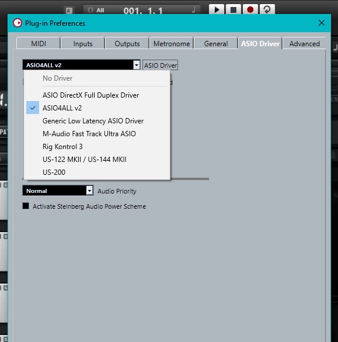The width and height of the screenshot is (338, 342).
Task: Select Rig Kontrol 3 driver
Action: (97, 146)
